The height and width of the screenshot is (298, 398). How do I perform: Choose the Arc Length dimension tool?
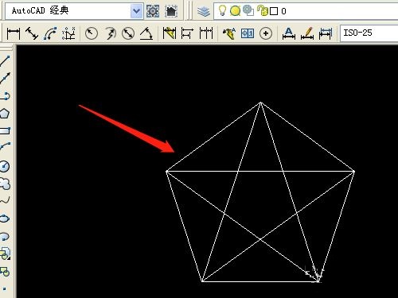pos(50,33)
